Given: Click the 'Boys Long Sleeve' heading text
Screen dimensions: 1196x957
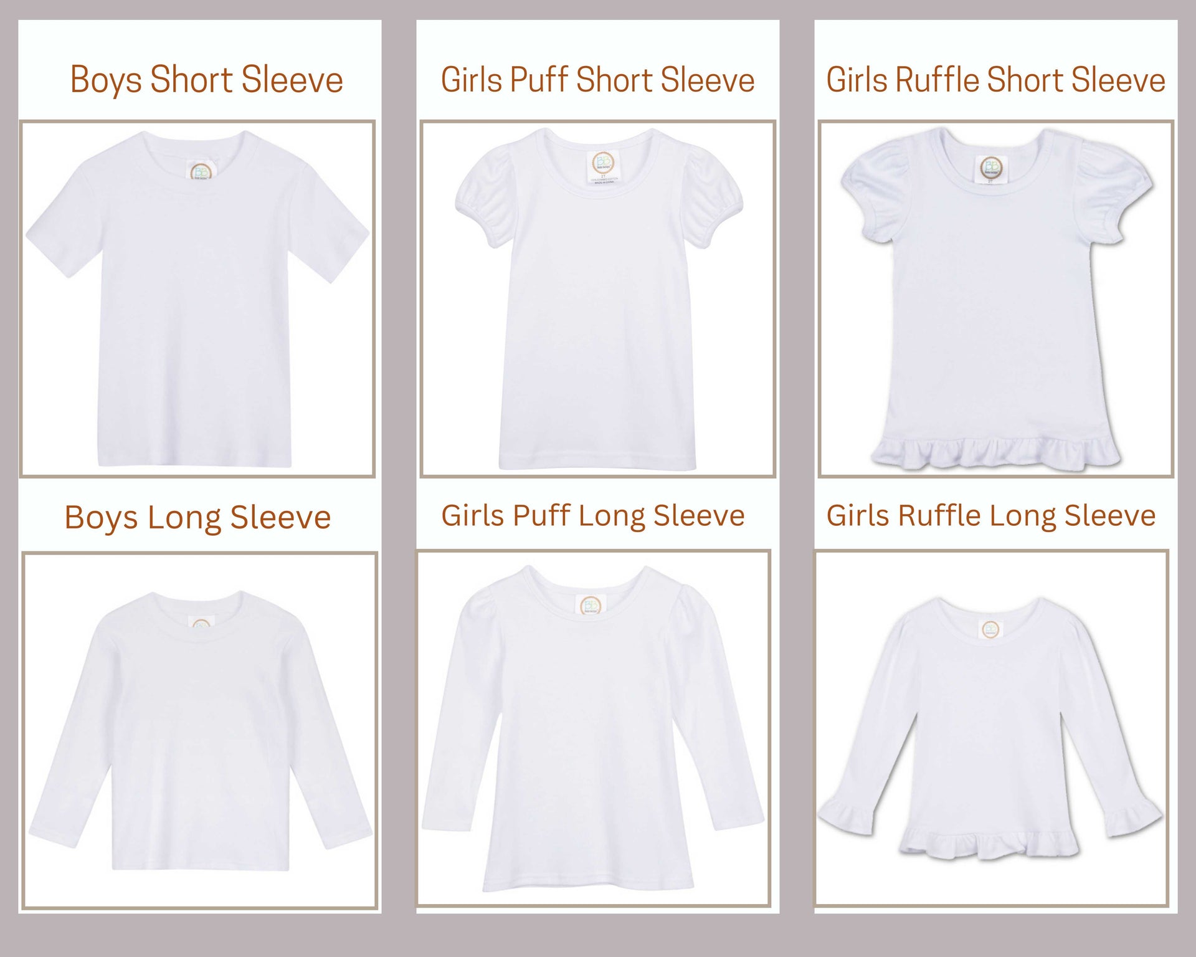Looking at the screenshot, I should 197,518.
